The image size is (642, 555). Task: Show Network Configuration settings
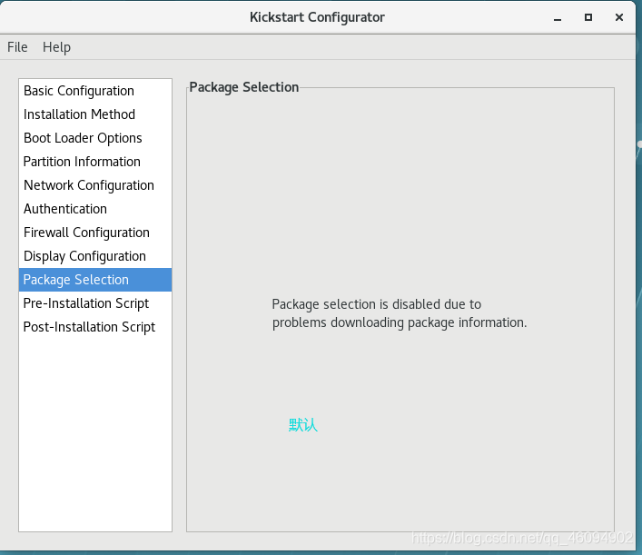[x=95, y=185]
